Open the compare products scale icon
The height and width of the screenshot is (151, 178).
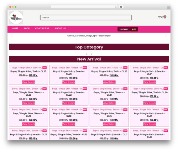pos(159,17)
